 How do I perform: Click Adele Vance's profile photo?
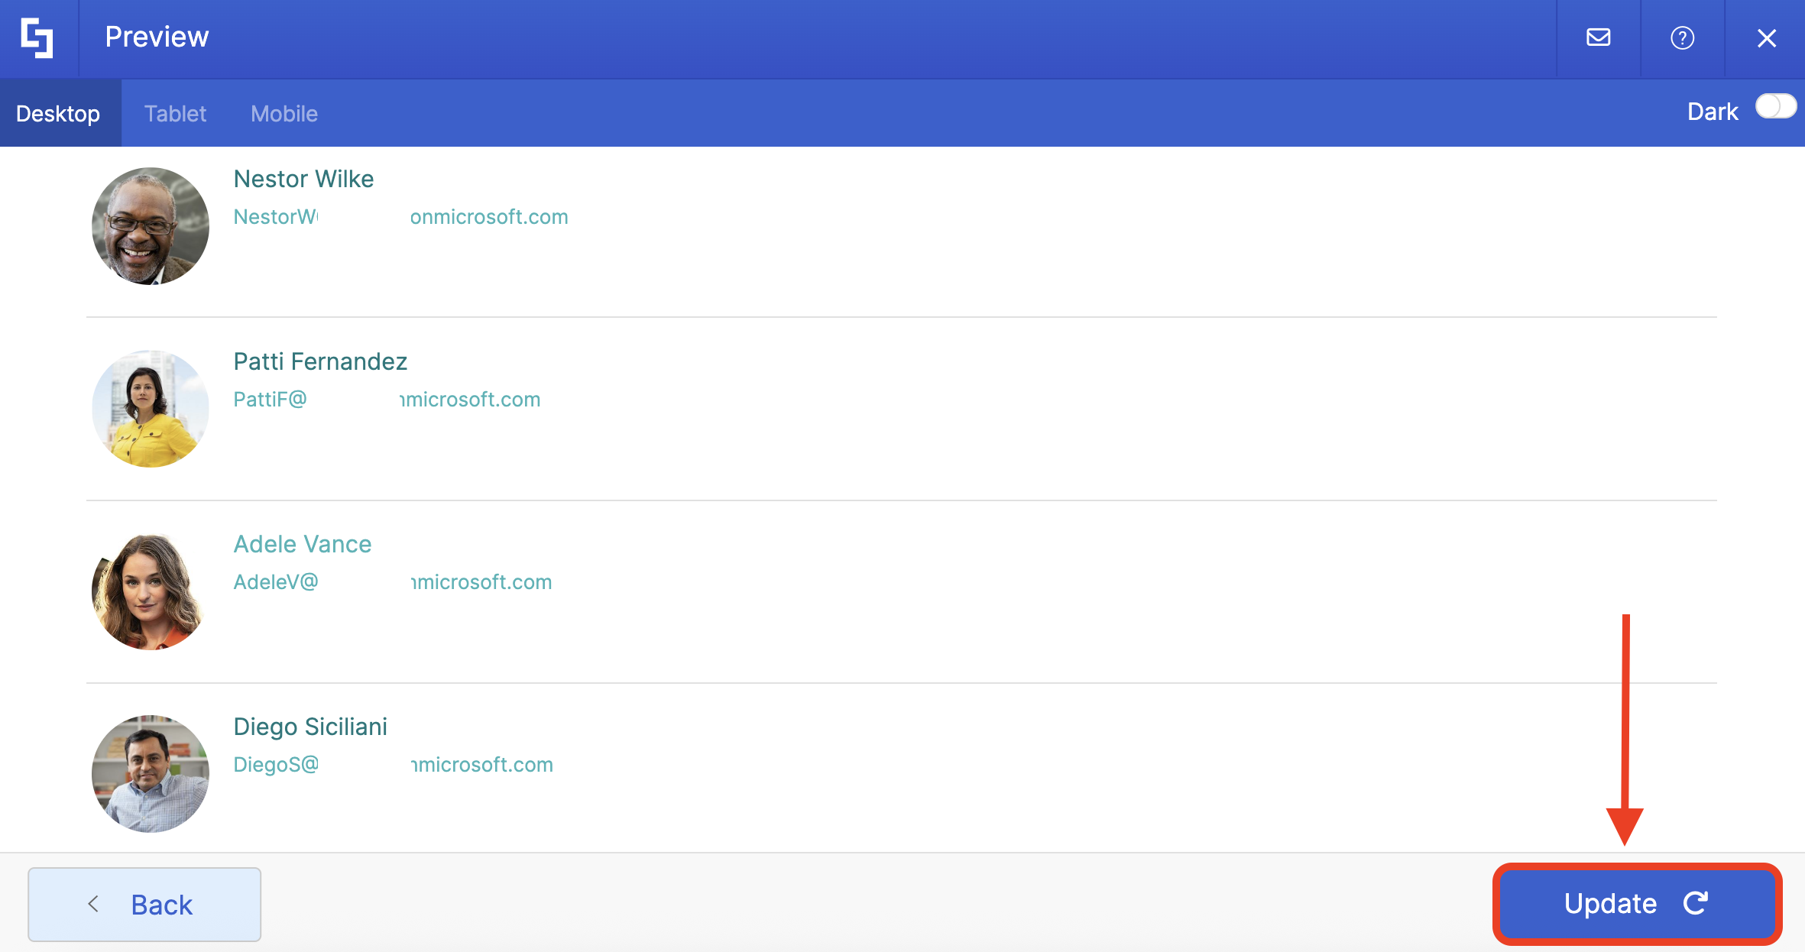[x=151, y=591]
